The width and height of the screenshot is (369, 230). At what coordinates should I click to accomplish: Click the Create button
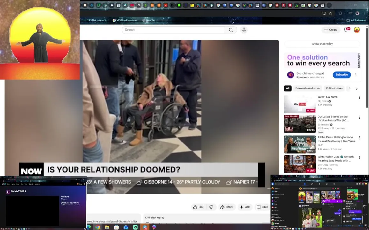coord(331,30)
